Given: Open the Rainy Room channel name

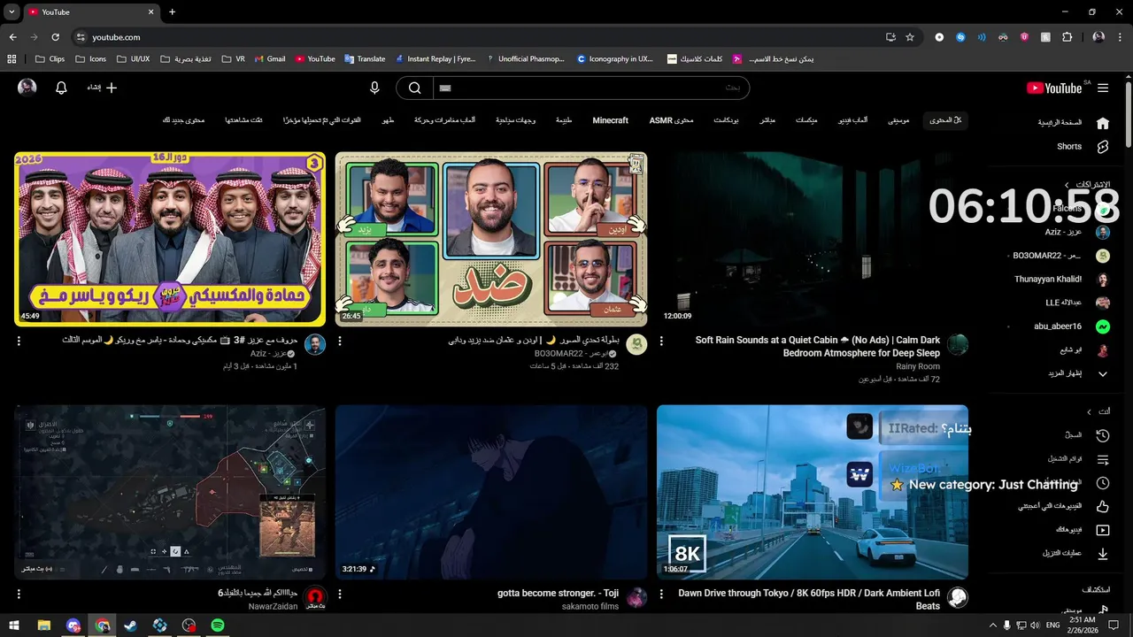Looking at the screenshot, I should tap(918, 366).
